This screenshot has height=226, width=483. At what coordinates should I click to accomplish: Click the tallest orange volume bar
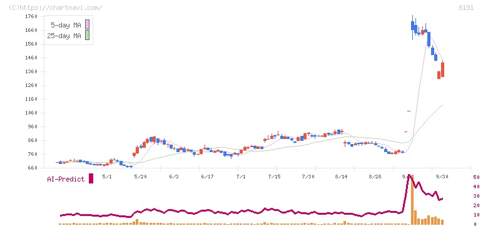[x=412, y=200]
